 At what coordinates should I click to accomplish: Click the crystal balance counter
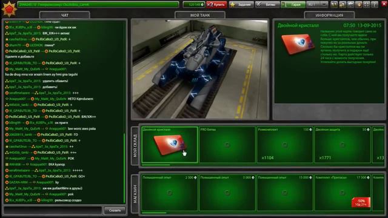pyautogui.click(x=194, y=4)
